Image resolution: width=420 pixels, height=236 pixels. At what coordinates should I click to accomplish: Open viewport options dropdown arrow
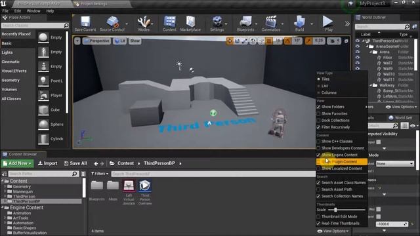pyautogui.click(x=77, y=41)
